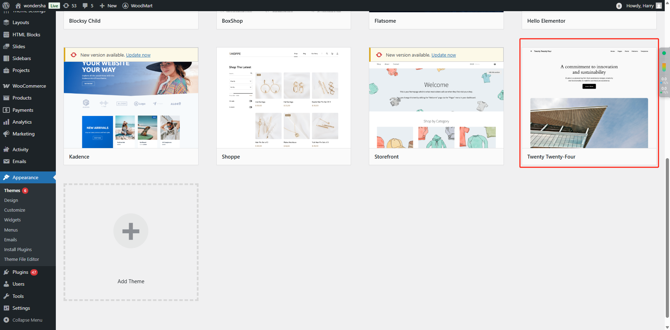Click the Add Theme plus icon
670x330 pixels.
[x=131, y=231]
